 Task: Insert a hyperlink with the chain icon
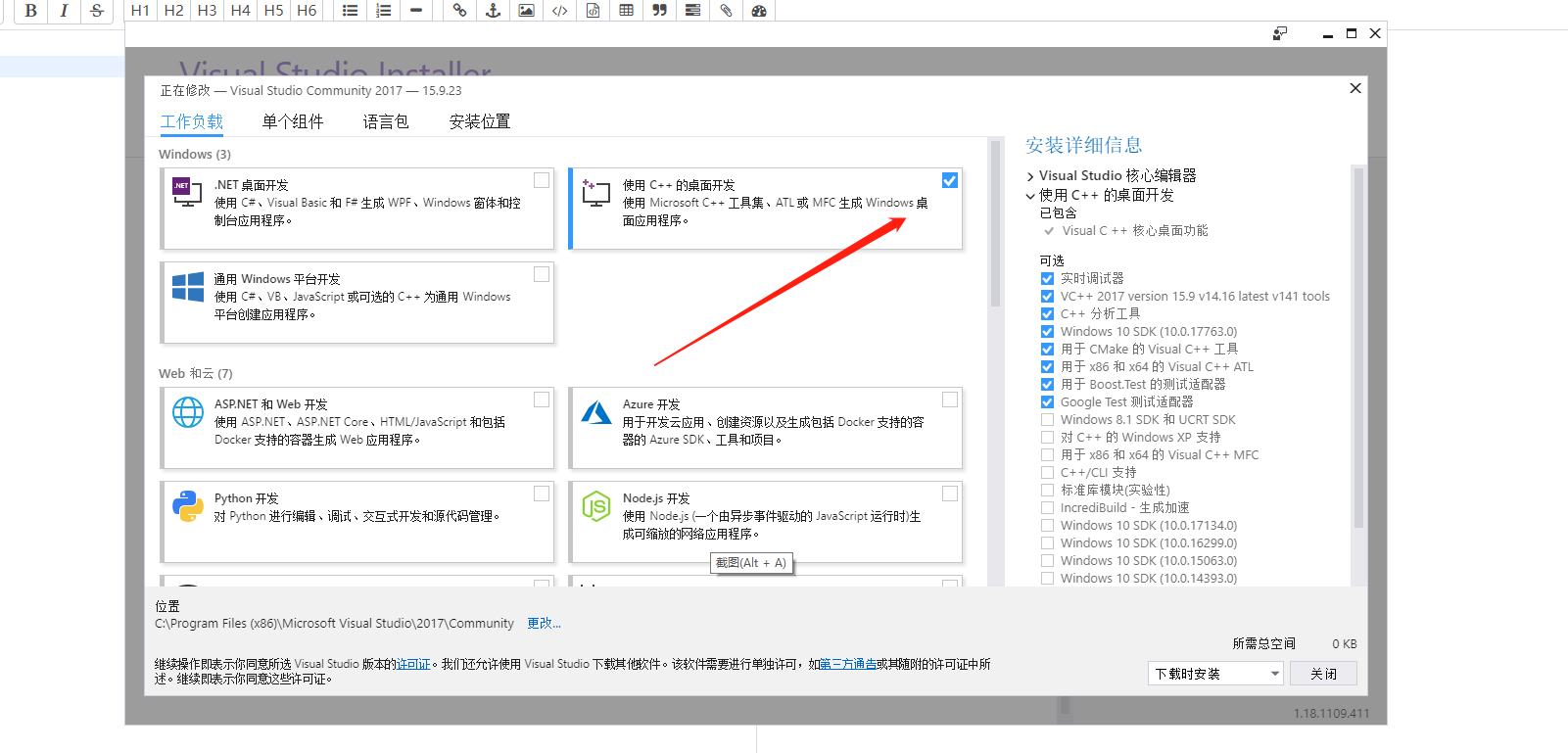pos(459,11)
